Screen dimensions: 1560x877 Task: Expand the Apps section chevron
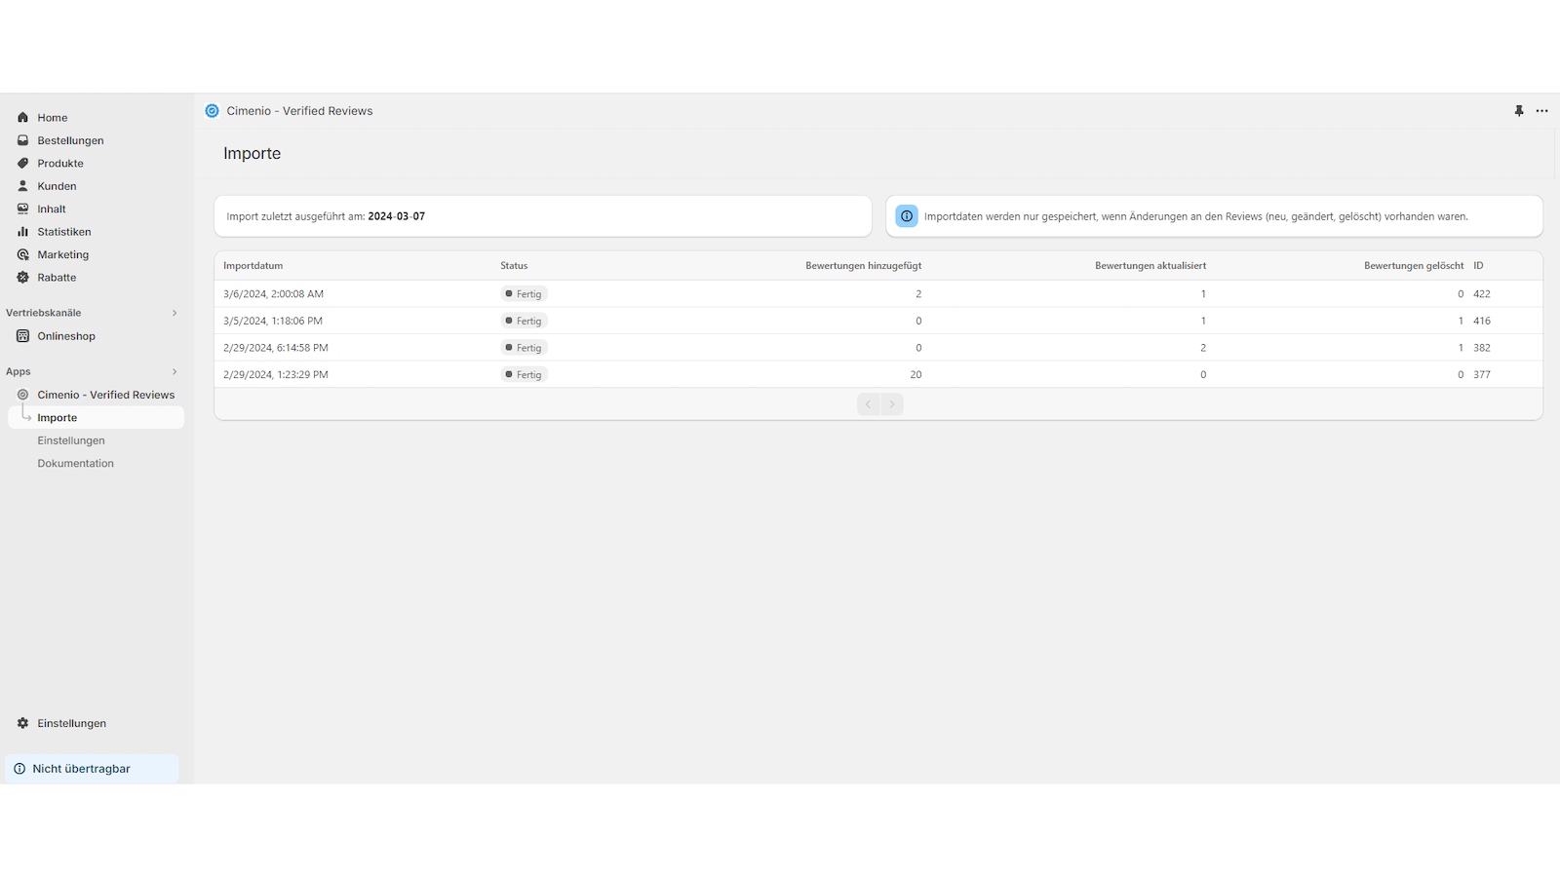(175, 371)
